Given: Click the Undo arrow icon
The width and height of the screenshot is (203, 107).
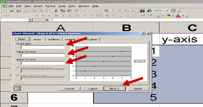Looking at the screenshot, I should point(85,11).
